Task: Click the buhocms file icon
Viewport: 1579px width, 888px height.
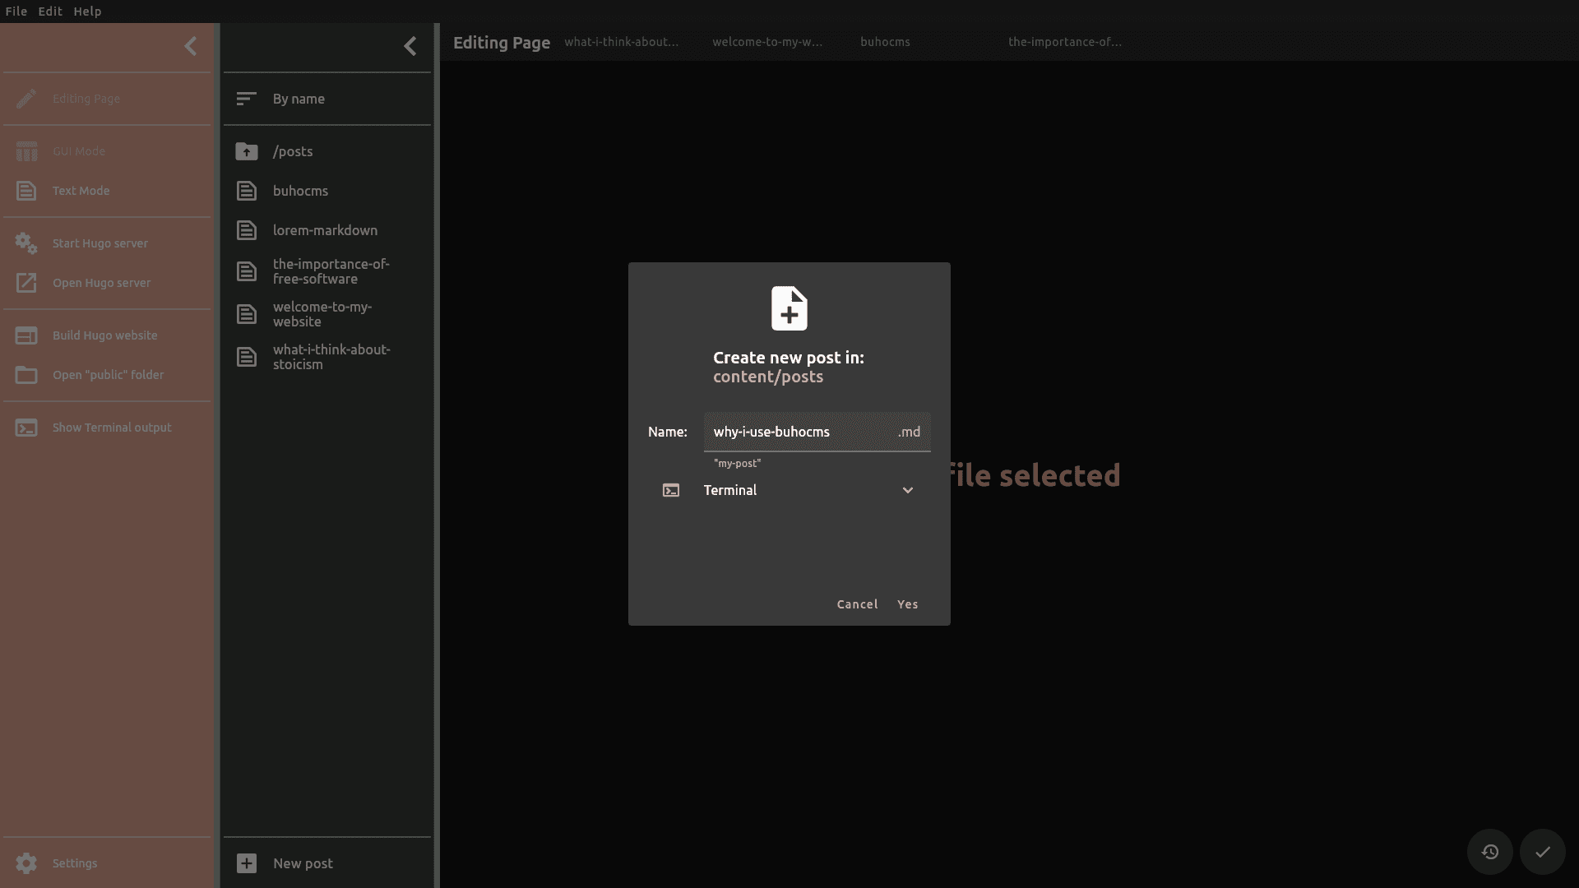Action: pos(247,191)
